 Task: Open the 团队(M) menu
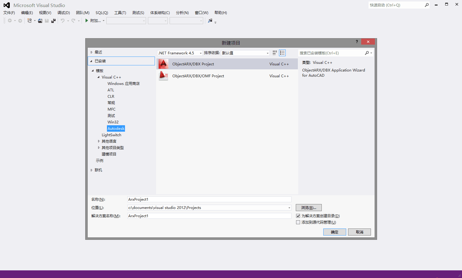point(83,13)
